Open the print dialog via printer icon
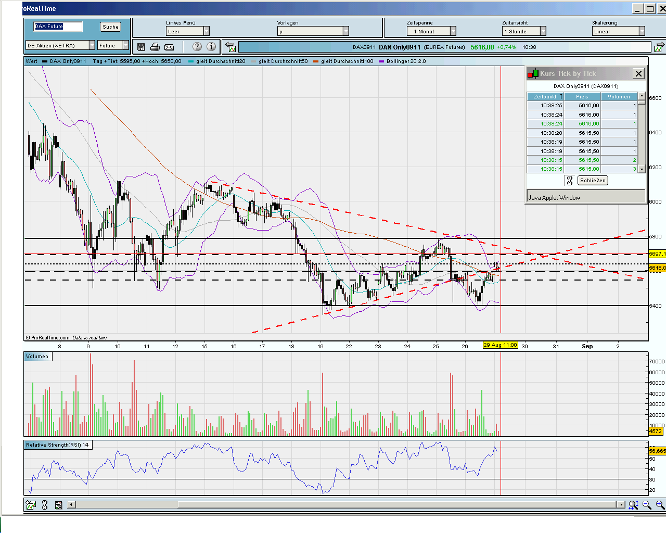This screenshot has height=533, width=666. 155,47
